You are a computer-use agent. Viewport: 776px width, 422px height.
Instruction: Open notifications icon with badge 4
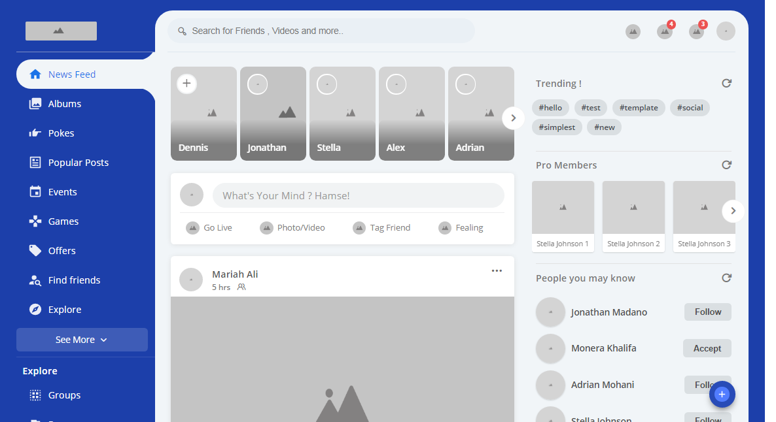coord(665,31)
